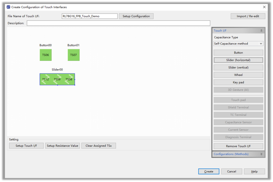Click in the Description text field

[x=118, y=23]
